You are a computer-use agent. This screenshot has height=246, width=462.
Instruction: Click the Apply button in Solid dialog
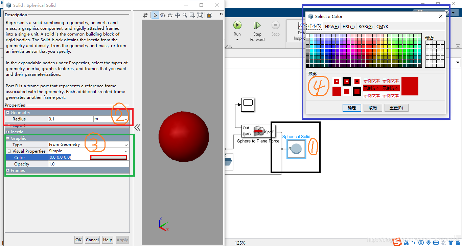[122, 240]
